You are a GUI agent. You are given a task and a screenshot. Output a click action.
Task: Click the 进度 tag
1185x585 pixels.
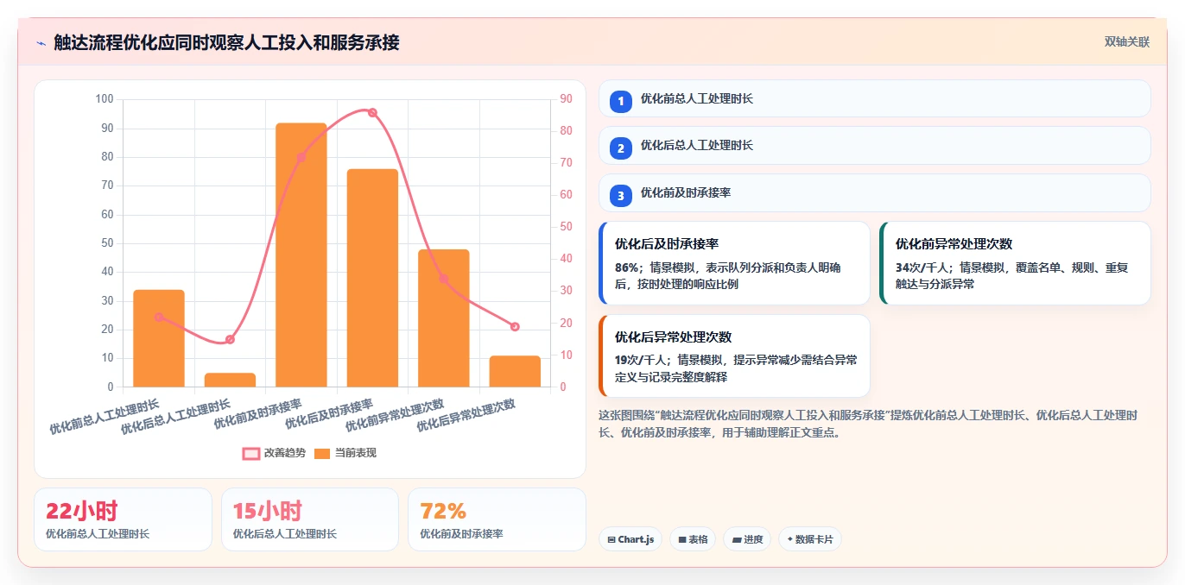coord(747,539)
